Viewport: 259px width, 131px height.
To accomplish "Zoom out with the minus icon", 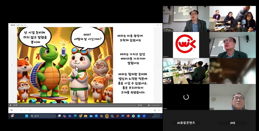I will [x=17, y=110].
